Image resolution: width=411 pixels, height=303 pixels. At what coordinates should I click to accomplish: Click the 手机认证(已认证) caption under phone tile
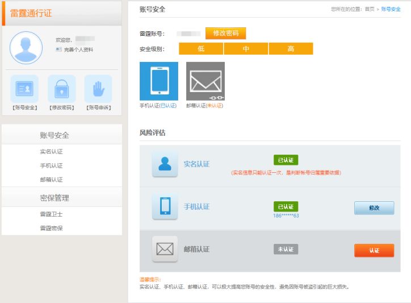pyautogui.click(x=158, y=106)
